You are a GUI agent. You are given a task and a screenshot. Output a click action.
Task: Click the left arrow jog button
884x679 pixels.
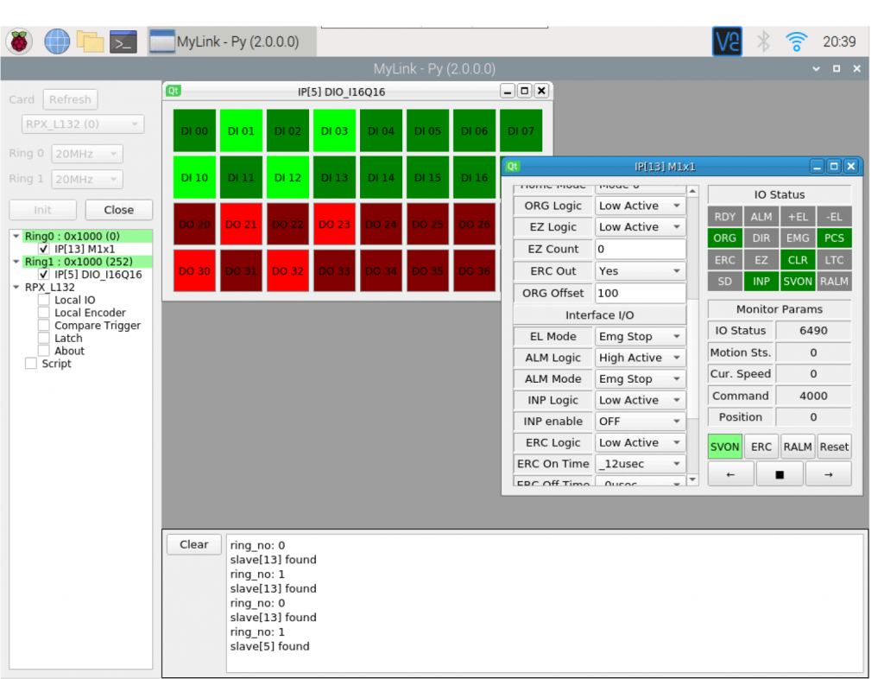click(730, 474)
